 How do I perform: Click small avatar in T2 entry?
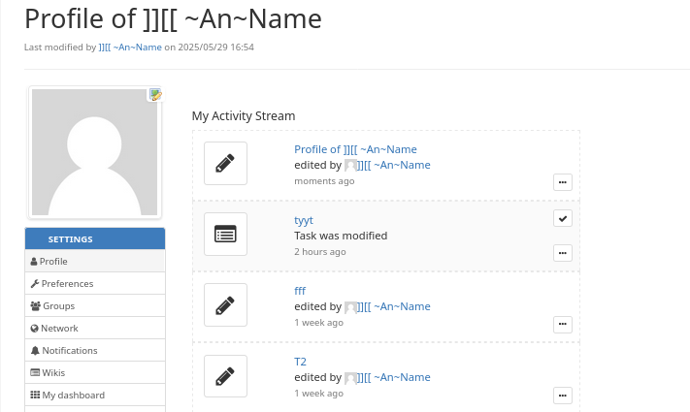pos(351,377)
